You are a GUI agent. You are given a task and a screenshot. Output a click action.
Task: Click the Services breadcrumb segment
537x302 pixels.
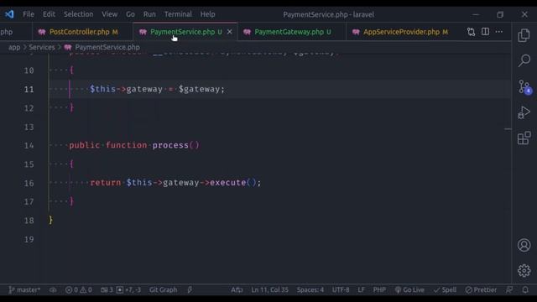click(x=41, y=47)
